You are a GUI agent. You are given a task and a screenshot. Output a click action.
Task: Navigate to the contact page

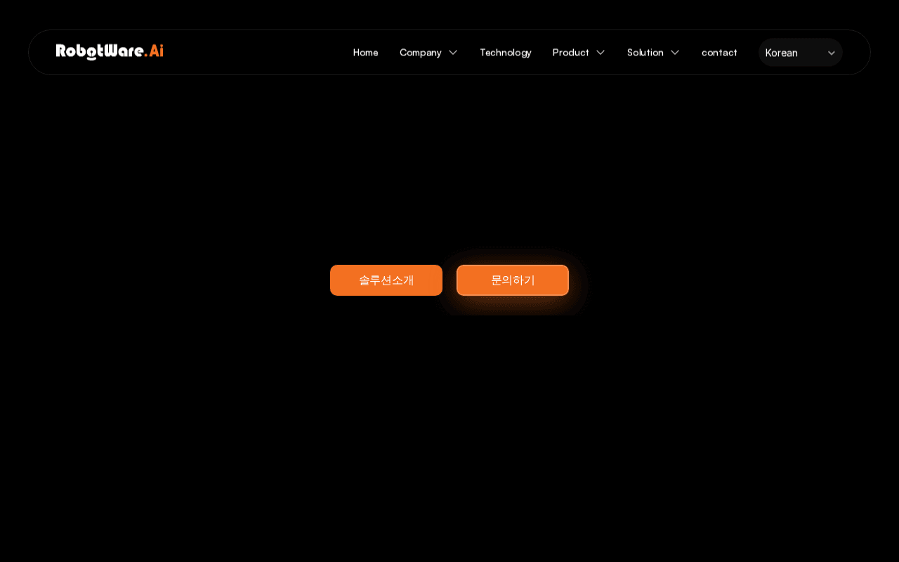(x=719, y=53)
